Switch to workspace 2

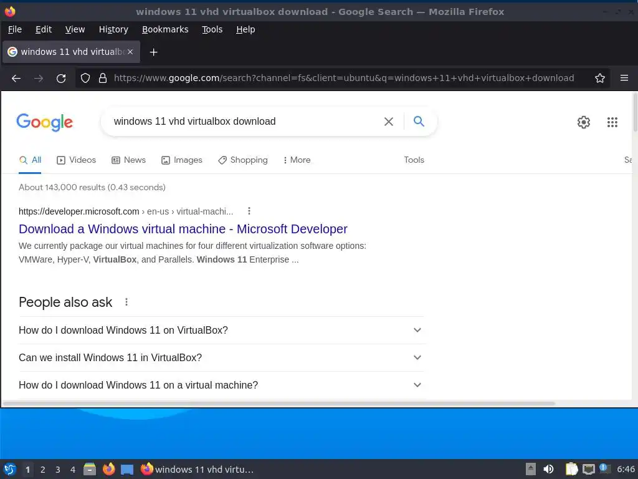pos(43,470)
